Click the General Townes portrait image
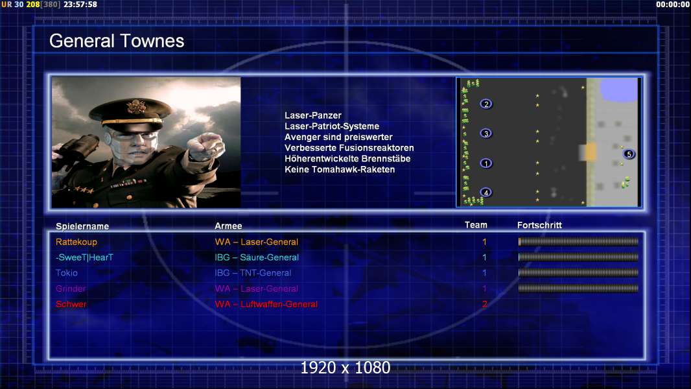The width and height of the screenshot is (691, 389). 146,142
